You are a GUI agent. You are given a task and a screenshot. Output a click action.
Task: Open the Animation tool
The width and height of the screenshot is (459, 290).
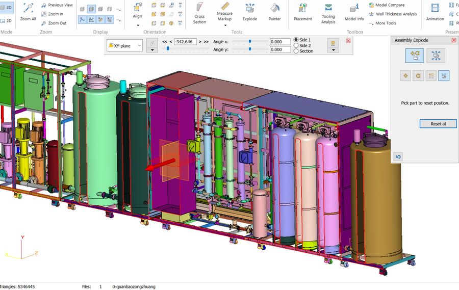(x=435, y=12)
